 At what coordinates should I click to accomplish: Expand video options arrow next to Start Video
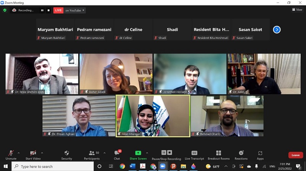pos(42,153)
